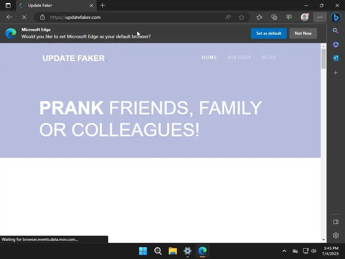Click the UPDATE FAKER logo
345x259 pixels.
[74, 58]
